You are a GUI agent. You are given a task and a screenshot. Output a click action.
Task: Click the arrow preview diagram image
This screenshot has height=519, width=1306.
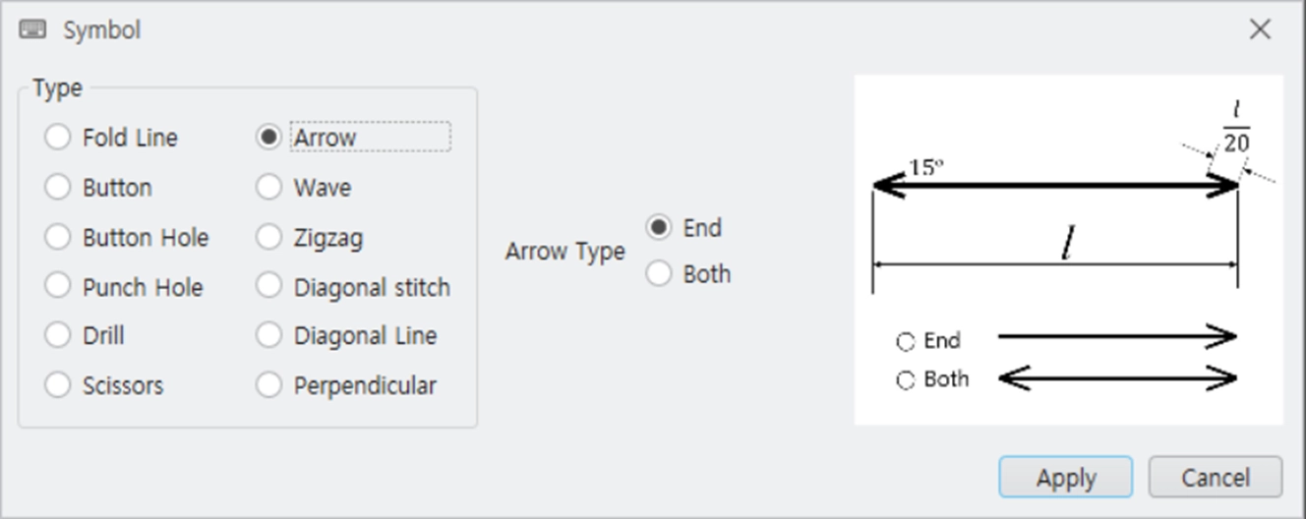(x=1069, y=250)
